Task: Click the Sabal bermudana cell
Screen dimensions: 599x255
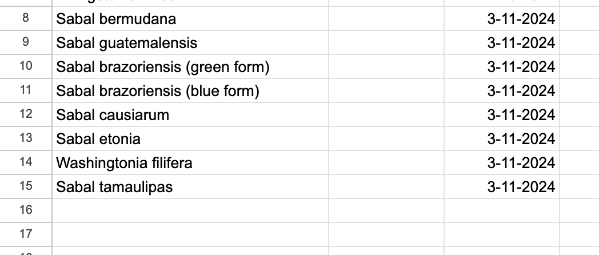Action: 190,18
